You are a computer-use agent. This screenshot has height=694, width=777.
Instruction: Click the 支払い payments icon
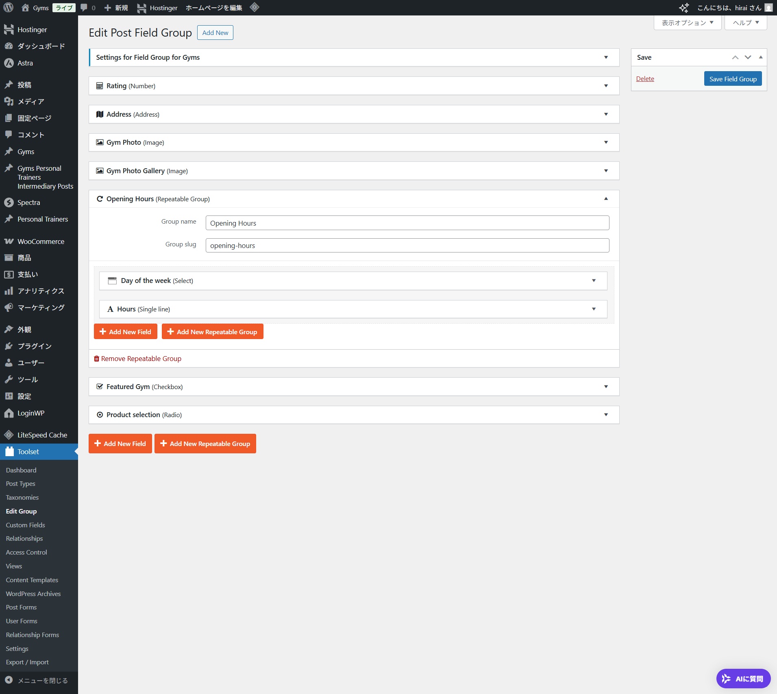9,274
